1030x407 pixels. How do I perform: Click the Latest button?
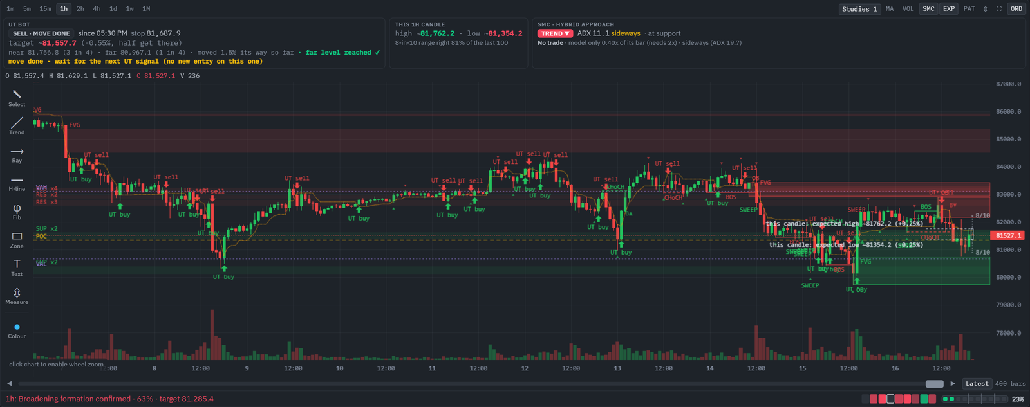(977, 384)
